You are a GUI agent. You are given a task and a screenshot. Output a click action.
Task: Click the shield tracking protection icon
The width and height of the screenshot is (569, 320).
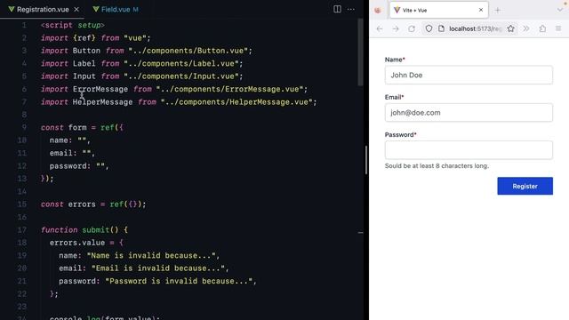tap(429, 28)
